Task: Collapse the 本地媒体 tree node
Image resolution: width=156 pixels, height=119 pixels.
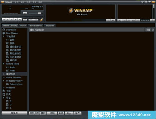Action: 4,36
